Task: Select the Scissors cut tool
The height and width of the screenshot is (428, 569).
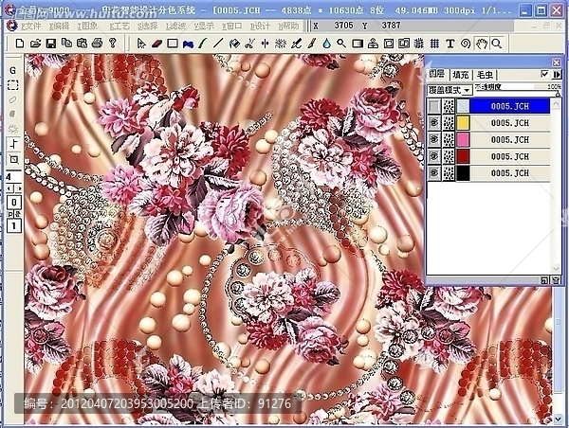Action: tap(249, 44)
